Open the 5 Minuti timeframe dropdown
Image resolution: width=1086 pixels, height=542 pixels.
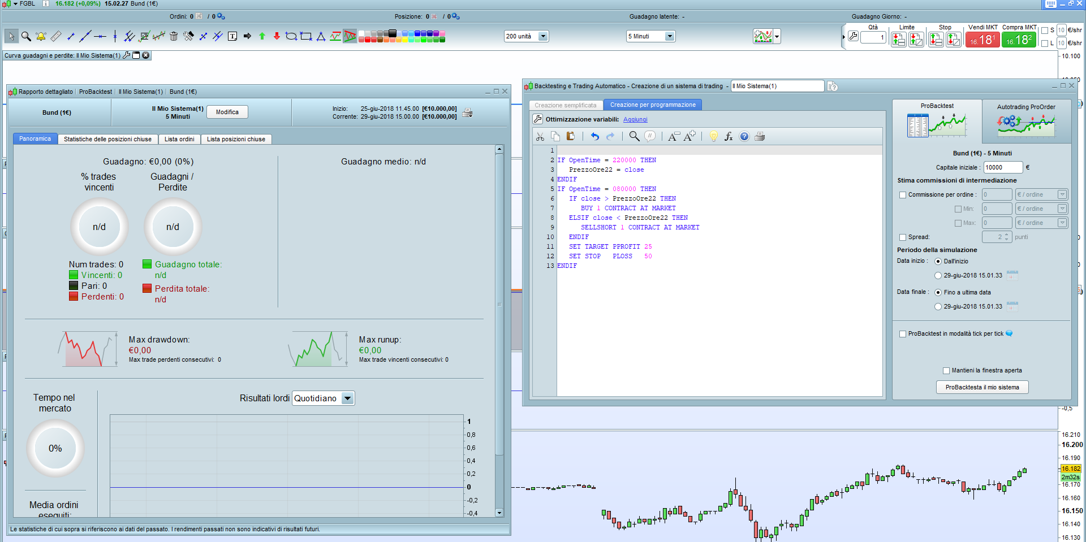click(669, 37)
